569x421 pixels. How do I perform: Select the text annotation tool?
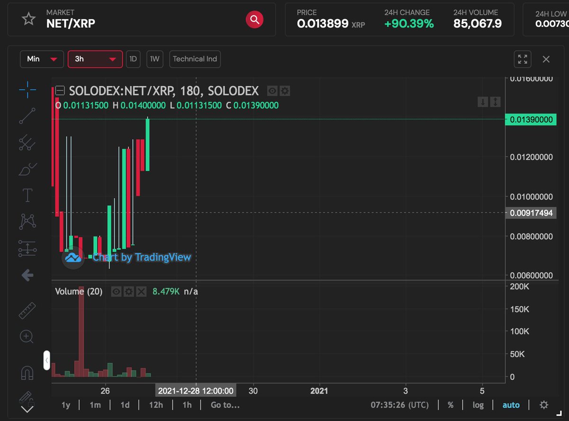pos(28,195)
